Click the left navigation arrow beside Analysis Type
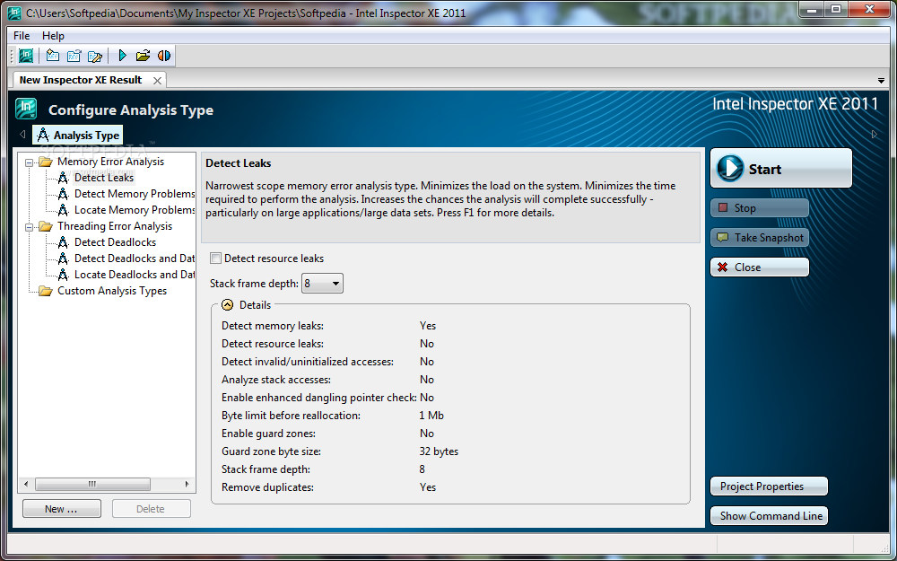This screenshot has height=561, width=897. [22, 135]
